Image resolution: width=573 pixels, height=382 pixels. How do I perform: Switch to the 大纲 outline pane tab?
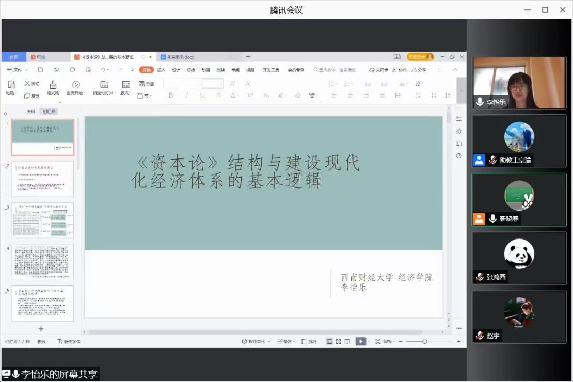point(31,112)
